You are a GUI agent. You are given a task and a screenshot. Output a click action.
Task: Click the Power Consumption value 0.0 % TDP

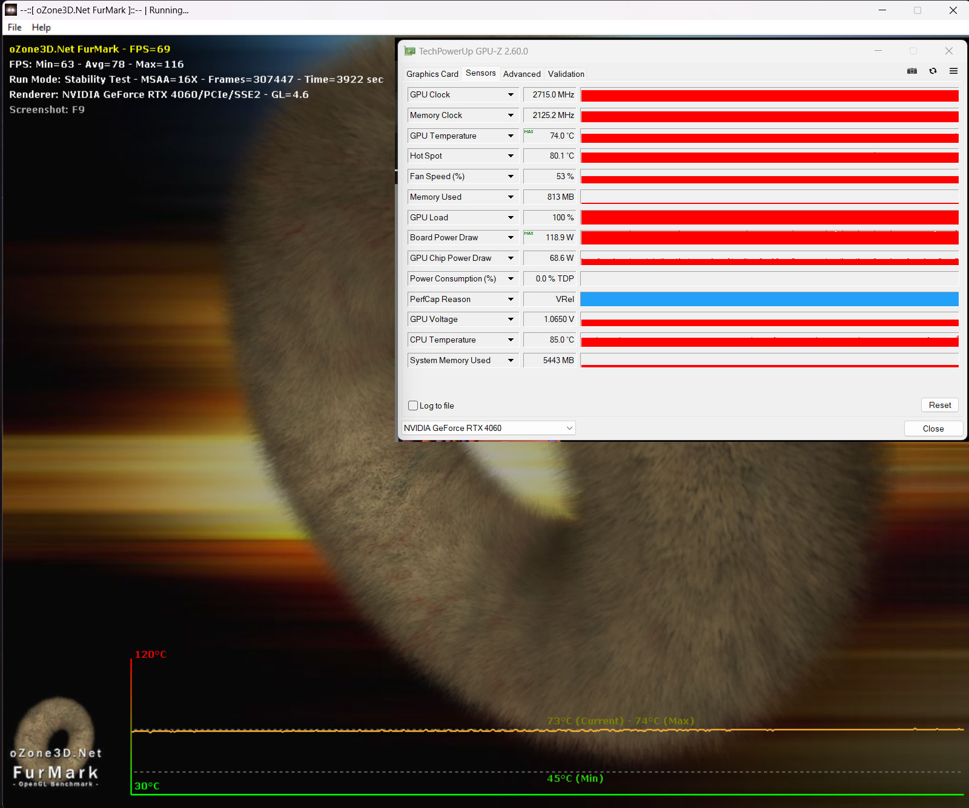[549, 279]
